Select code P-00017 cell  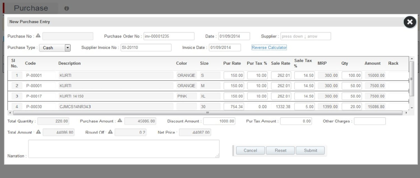(40, 96)
